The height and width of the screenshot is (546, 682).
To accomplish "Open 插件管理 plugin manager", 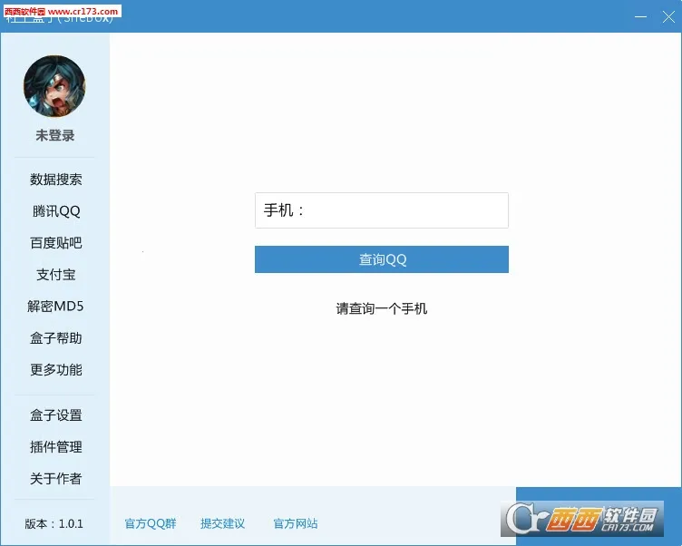I will (55, 447).
